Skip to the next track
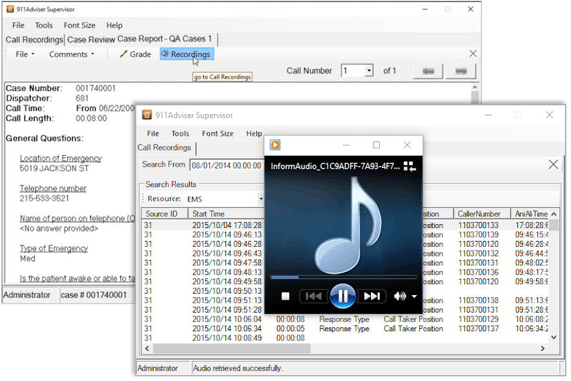This screenshot has height=381, width=571. pyautogui.click(x=372, y=295)
